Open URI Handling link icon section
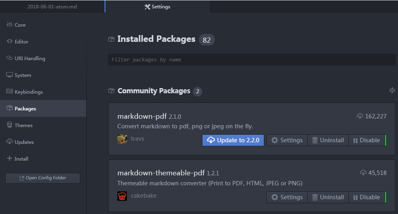The width and height of the screenshot is (398, 214). click(10, 58)
